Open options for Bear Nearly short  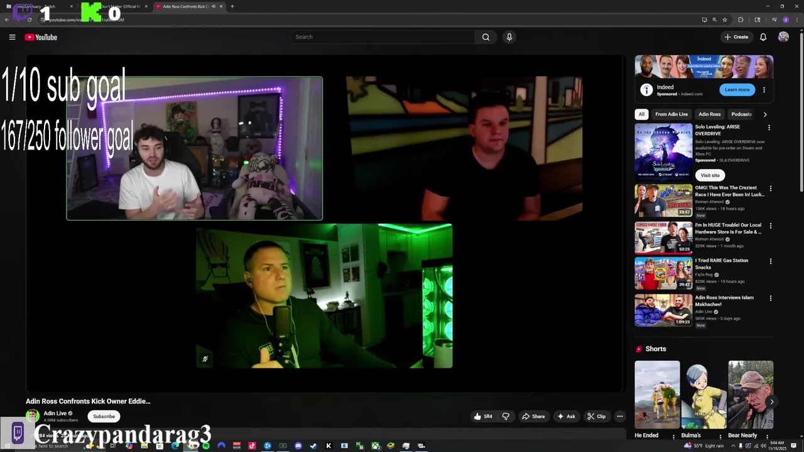point(768,436)
